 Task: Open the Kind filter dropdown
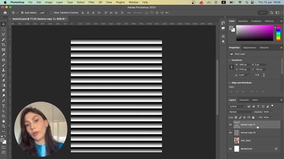pos(237,106)
